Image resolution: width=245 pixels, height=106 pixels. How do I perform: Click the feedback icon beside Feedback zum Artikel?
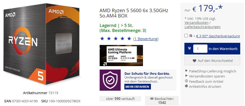[186, 81]
